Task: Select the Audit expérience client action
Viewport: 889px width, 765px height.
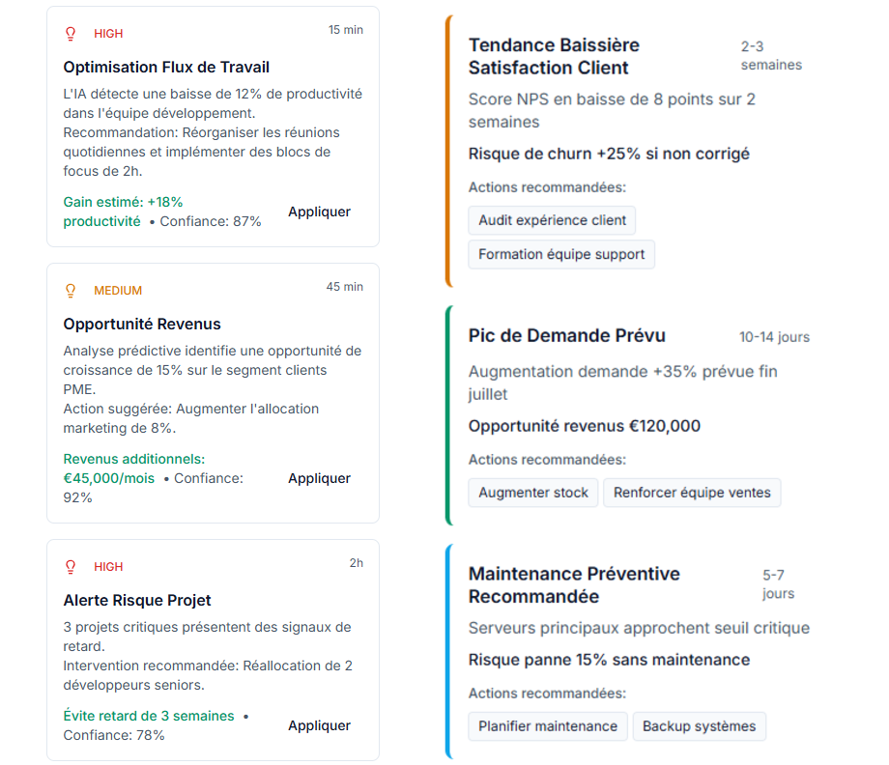Action: (x=552, y=220)
